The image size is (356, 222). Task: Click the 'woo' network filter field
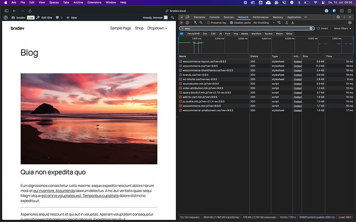tap(246, 28)
